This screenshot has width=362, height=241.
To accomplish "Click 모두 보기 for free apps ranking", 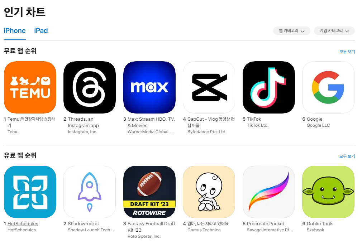I will [347, 52].
